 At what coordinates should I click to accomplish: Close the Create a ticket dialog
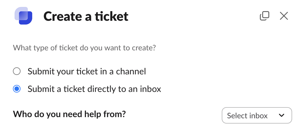284,16
